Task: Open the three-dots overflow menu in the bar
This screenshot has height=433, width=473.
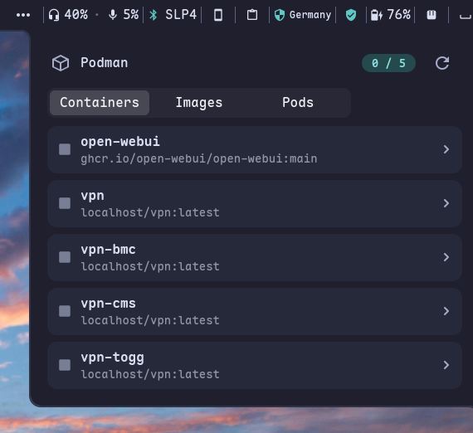Action: pyautogui.click(x=23, y=15)
